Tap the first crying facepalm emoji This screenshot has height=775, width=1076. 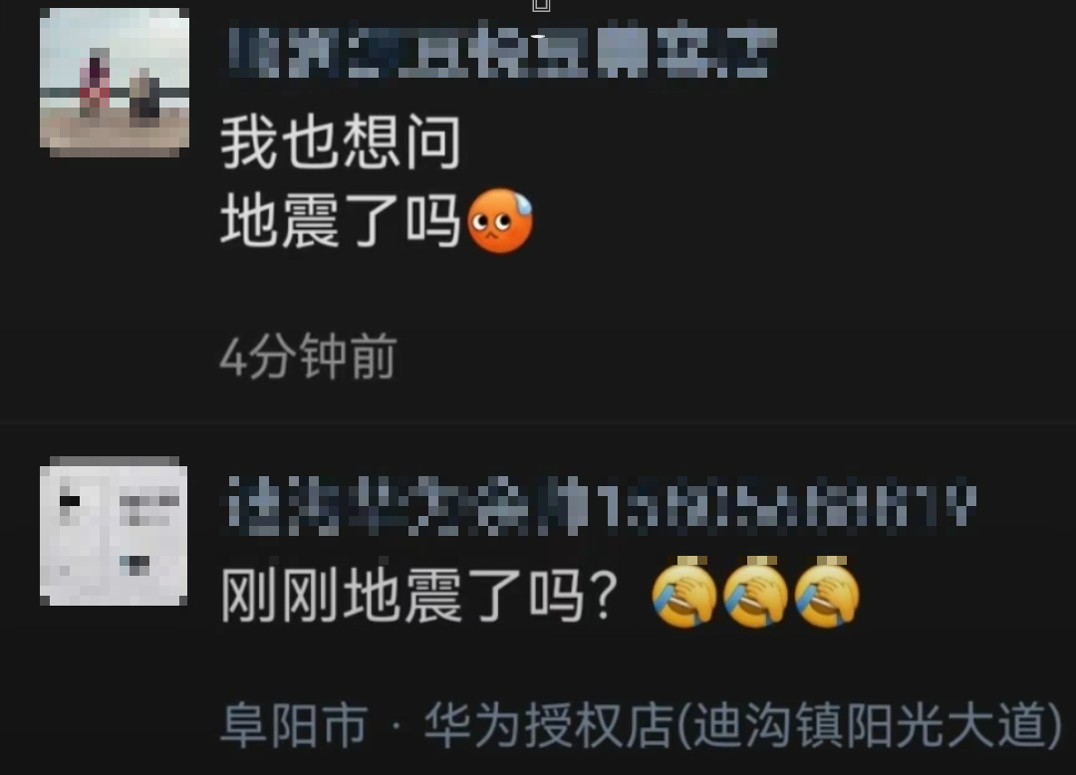point(684,594)
